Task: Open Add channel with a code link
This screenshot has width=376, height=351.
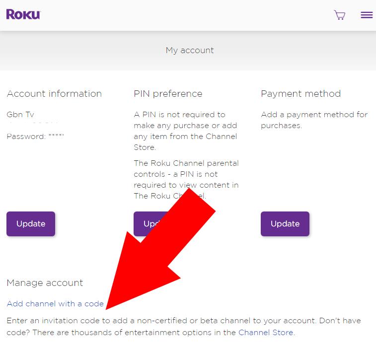Action: pos(55,303)
